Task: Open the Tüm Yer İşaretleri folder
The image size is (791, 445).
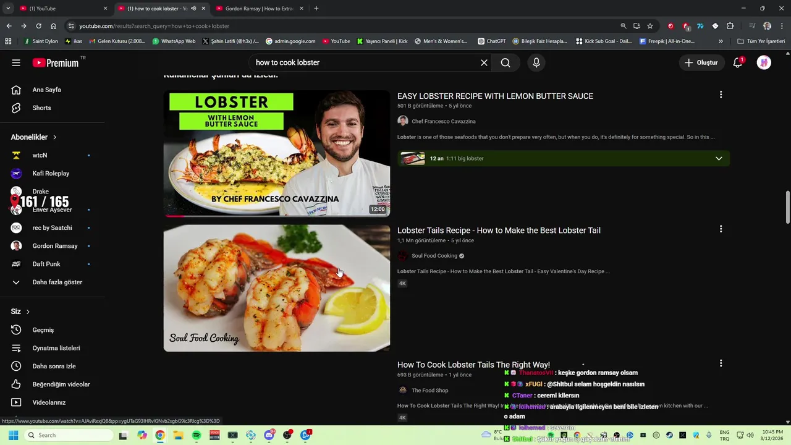Action: [x=761, y=41]
